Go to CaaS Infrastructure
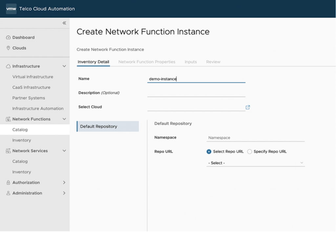 pyautogui.click(x=31, y=87)
